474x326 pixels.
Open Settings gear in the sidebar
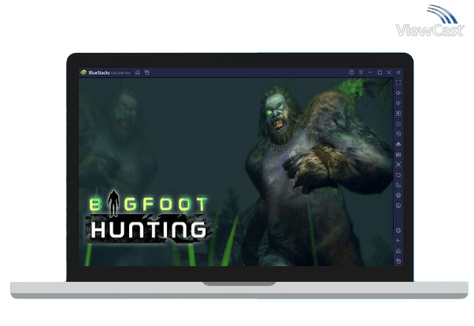398,231
